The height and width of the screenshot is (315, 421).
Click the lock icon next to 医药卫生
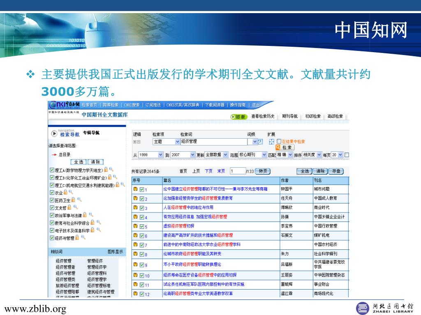pos(73,200)
